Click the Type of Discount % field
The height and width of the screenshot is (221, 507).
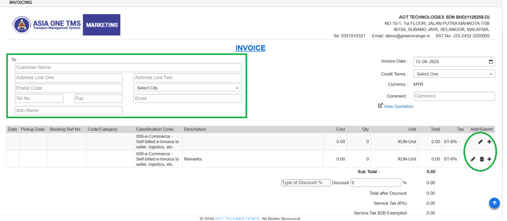(x=306, y=183)
